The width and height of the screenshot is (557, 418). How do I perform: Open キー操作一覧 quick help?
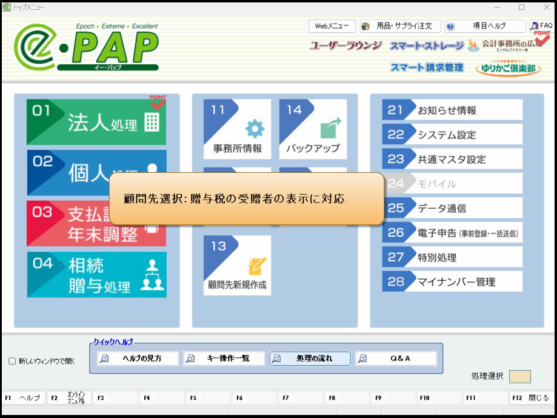point(224,359)
